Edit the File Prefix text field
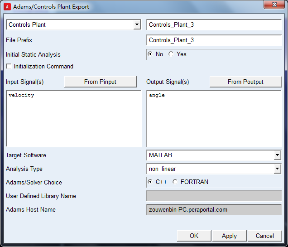The height and width of the screenshot is (247, 288). 214,40
